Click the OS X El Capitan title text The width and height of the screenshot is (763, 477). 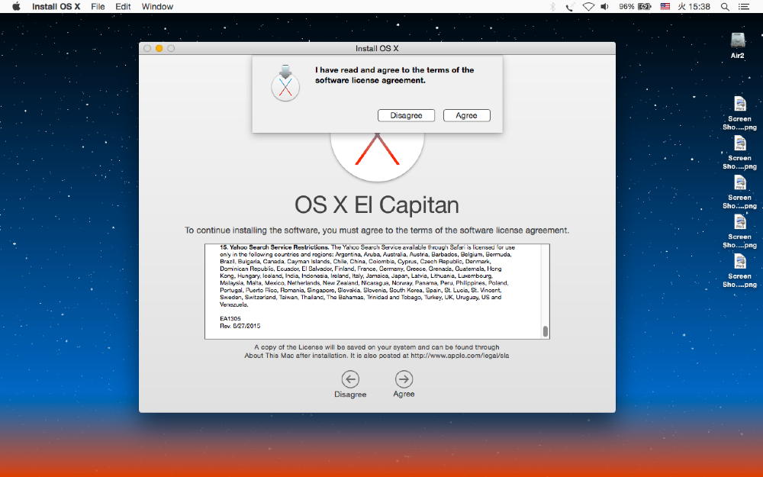tap(377, 205)
